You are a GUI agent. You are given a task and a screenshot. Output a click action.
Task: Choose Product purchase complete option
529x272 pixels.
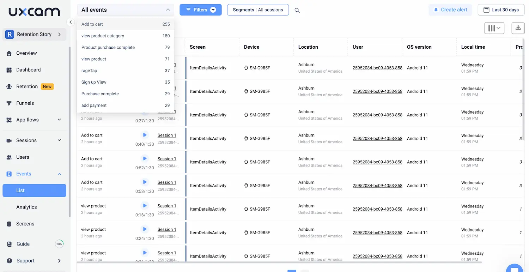(x=126, y=48)
